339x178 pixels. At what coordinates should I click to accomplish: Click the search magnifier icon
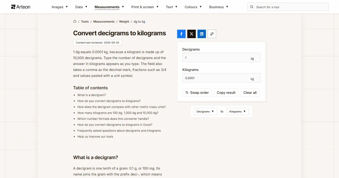click(x=252, y=7)
